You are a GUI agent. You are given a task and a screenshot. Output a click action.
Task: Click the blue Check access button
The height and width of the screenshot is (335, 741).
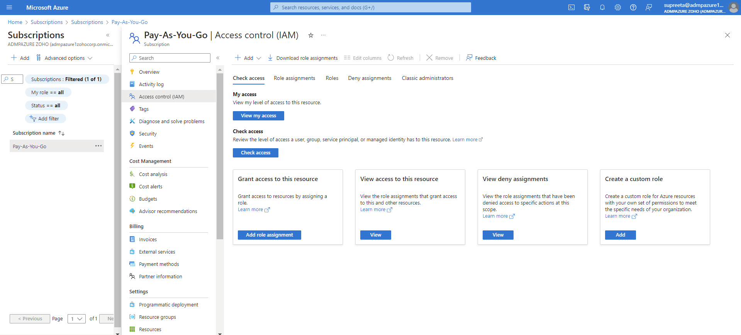[x=256, y=153]
